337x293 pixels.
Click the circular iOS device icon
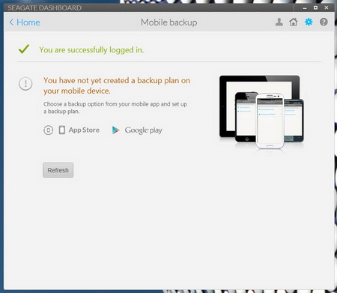point(48,130)
